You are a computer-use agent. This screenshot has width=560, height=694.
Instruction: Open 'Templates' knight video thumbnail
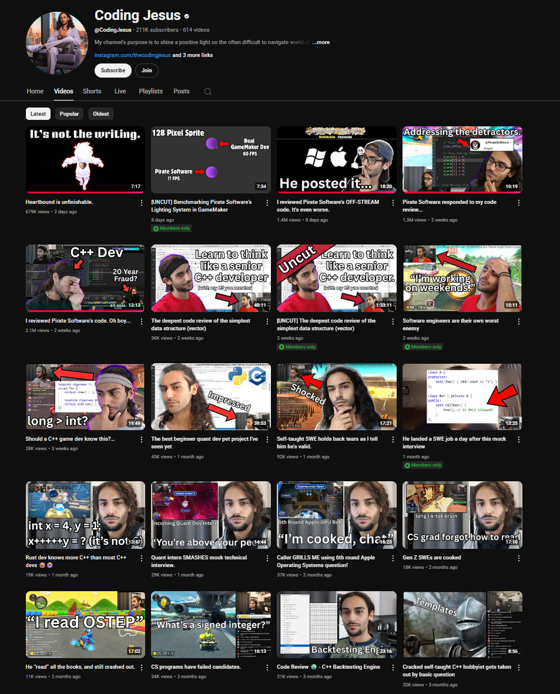[462, 625]
